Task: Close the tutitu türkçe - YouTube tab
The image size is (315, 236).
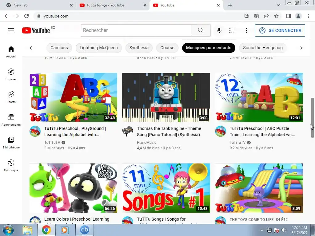Action: click(x=145, y=5)
